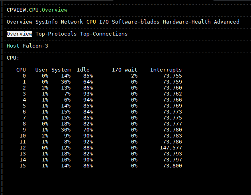251x195 pixels.
Task: Click the Host Falcon-3 label
Action: (x=27, y=46)
